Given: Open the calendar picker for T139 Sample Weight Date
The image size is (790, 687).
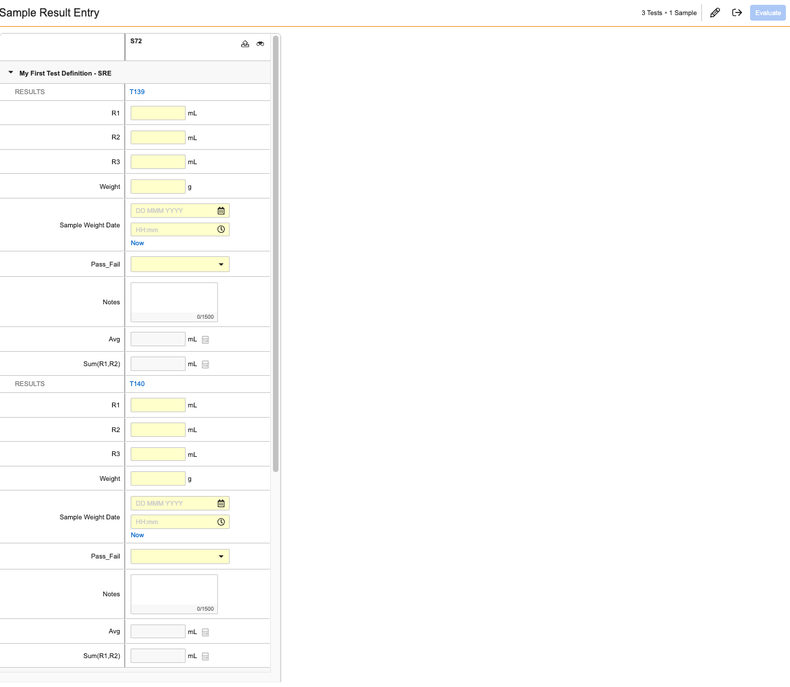Looking at the screenshot, I should click(x=221, y=211).
